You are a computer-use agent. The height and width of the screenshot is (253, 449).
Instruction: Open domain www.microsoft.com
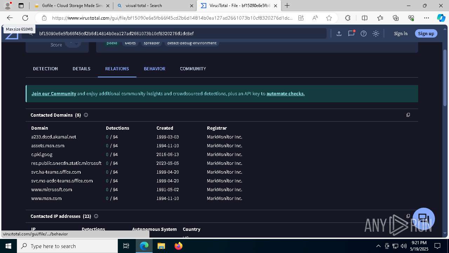point(52,189)
